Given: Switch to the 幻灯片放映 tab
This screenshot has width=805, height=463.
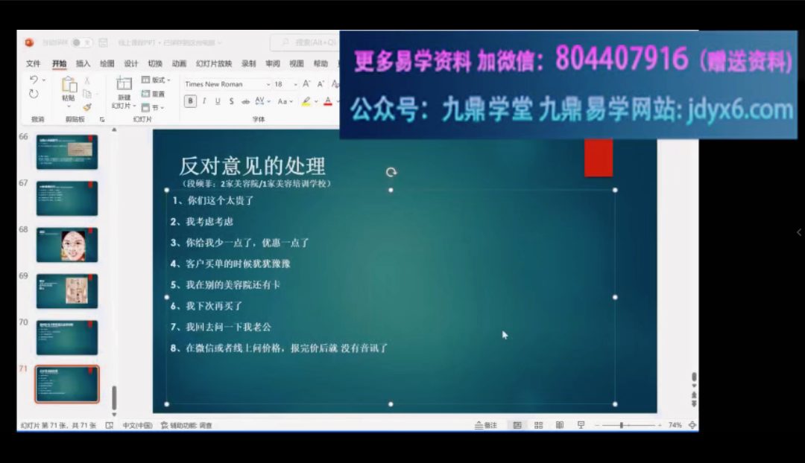Looking at the screenshot, I should pyautogui.click(x=214, y=63).
